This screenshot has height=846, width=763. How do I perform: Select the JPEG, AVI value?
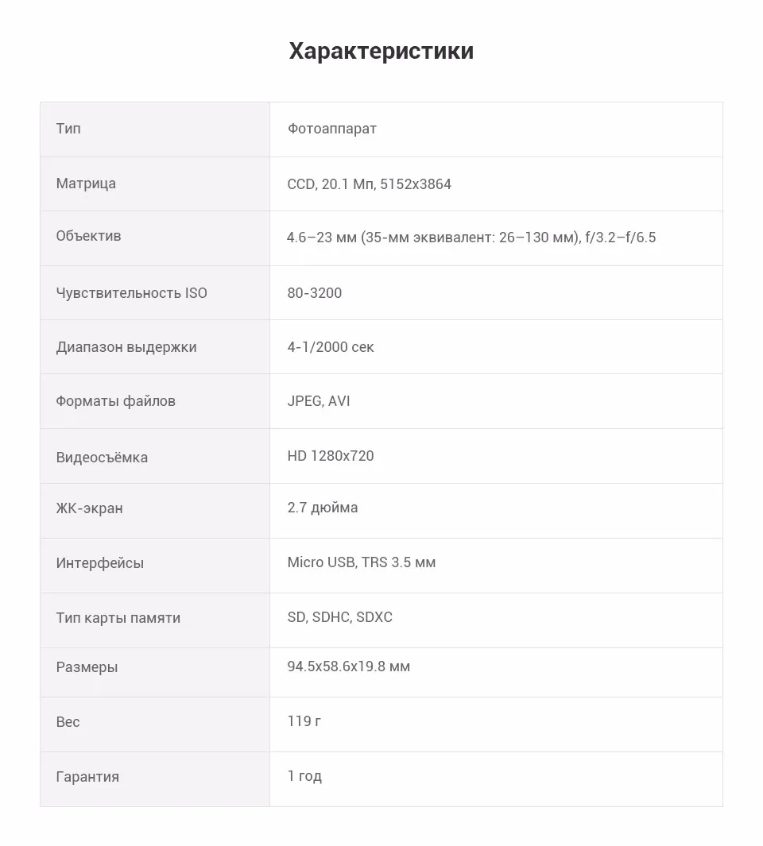point(319,401)
